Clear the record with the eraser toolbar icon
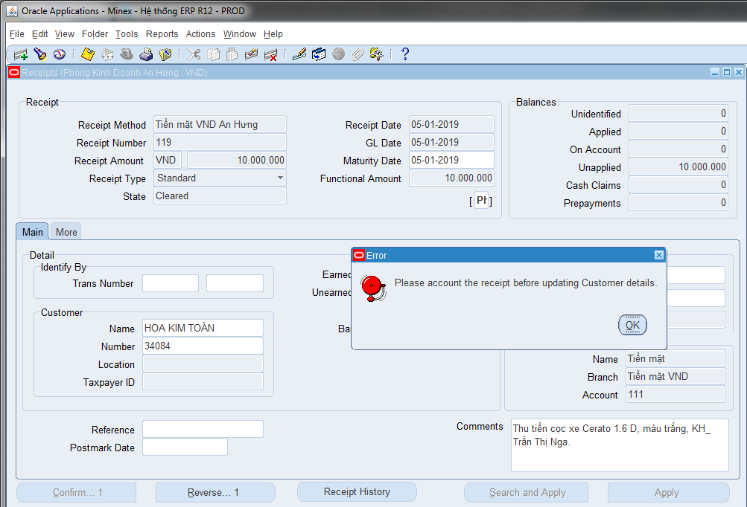This screenshot has width=747, height=507. 252,54
